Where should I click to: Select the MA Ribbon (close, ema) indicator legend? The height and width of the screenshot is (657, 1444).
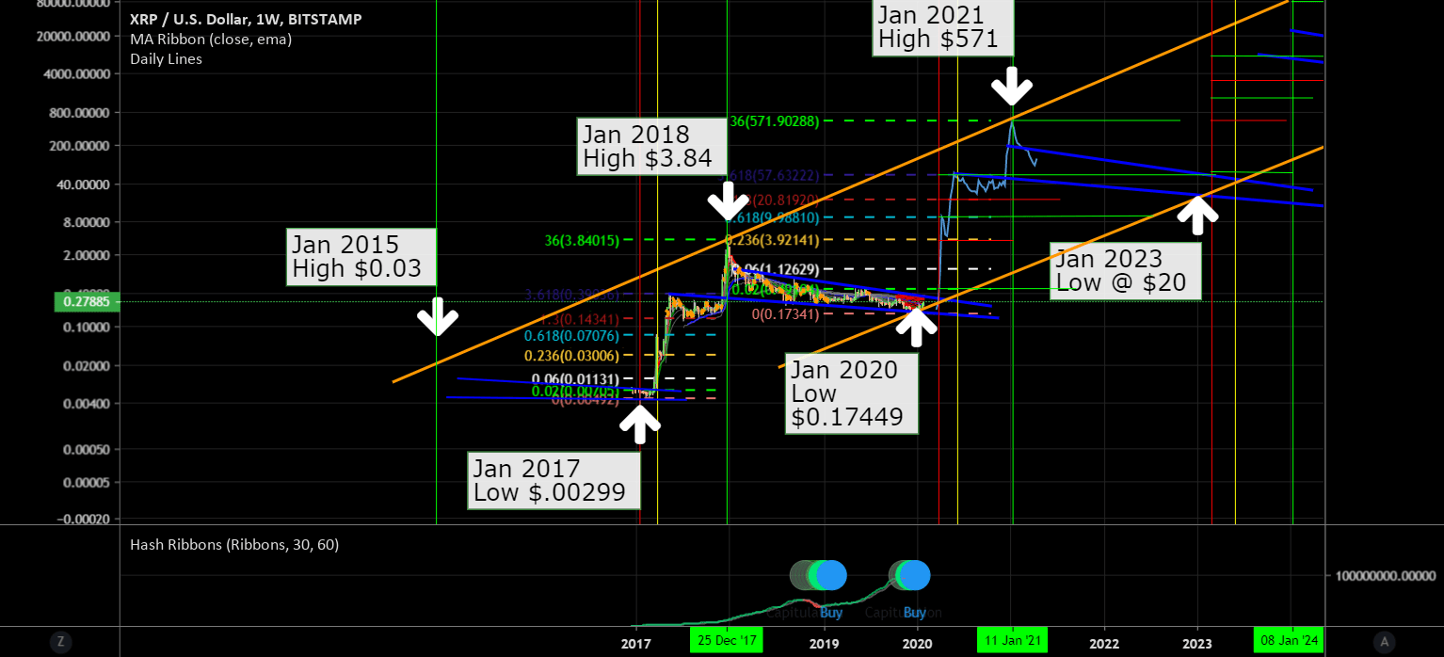click(211, 40)
